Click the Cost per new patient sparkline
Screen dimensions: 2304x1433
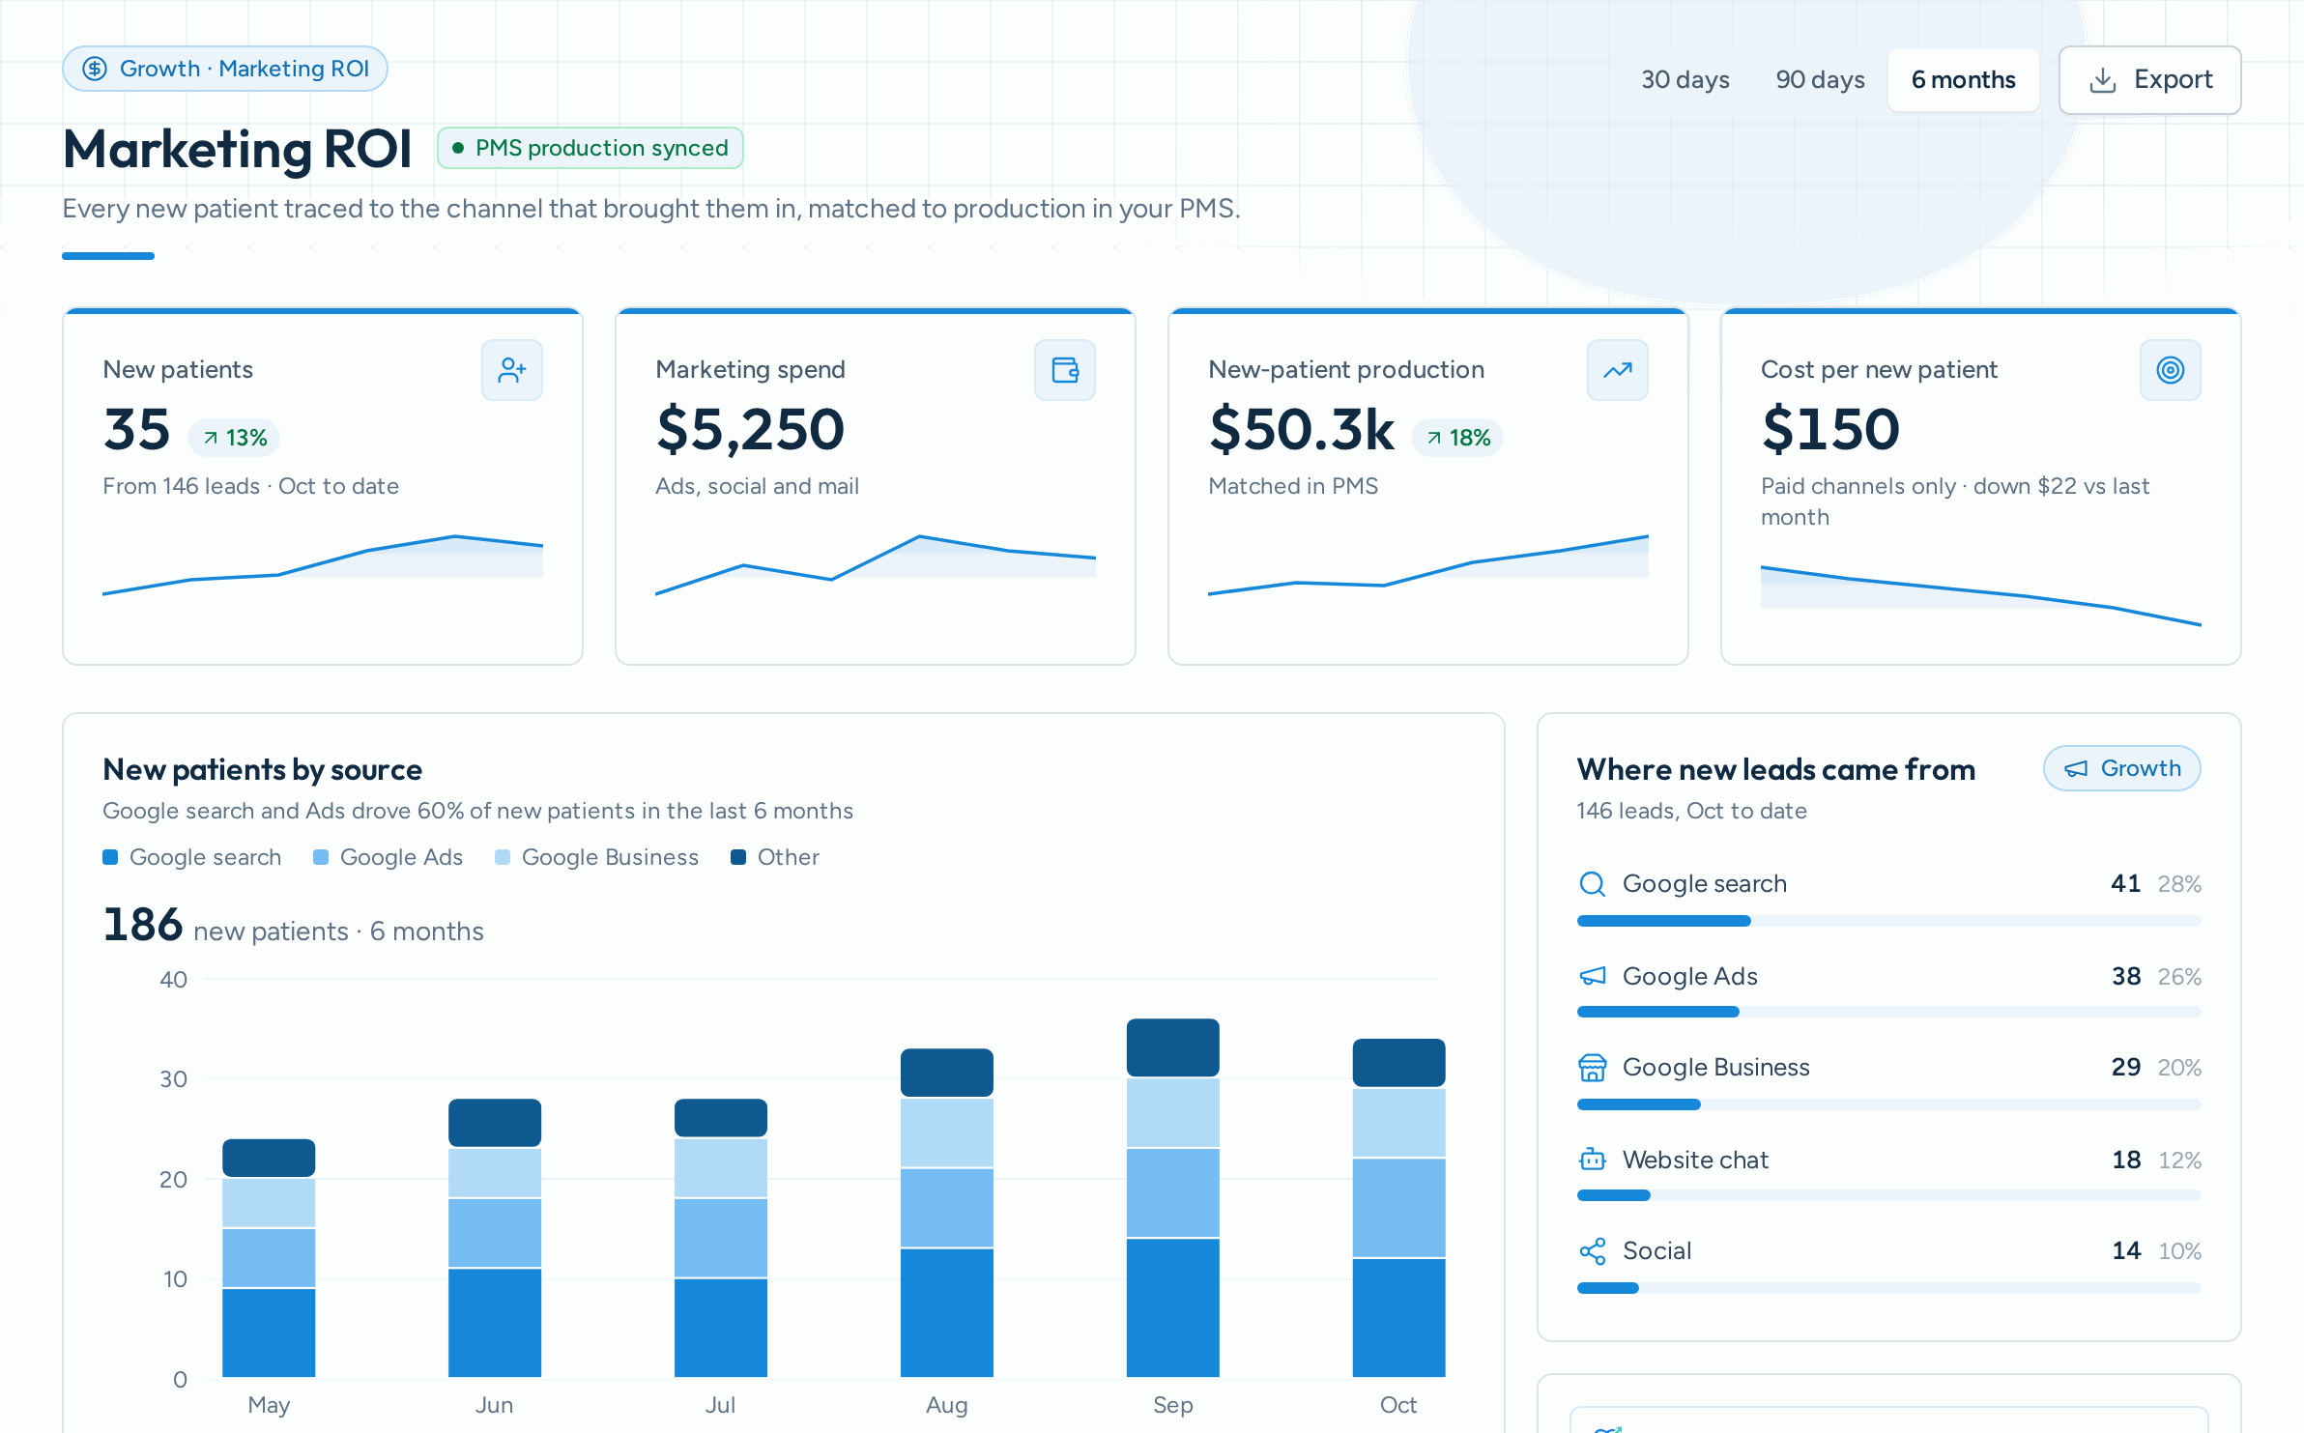1981,596
